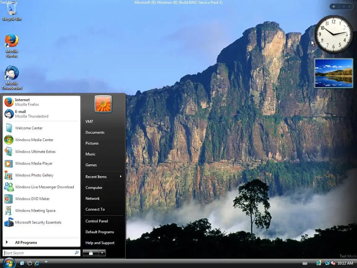Open Documents from Start menu
Viewport: 357px width, 268px height.
[x=103, y=132]
